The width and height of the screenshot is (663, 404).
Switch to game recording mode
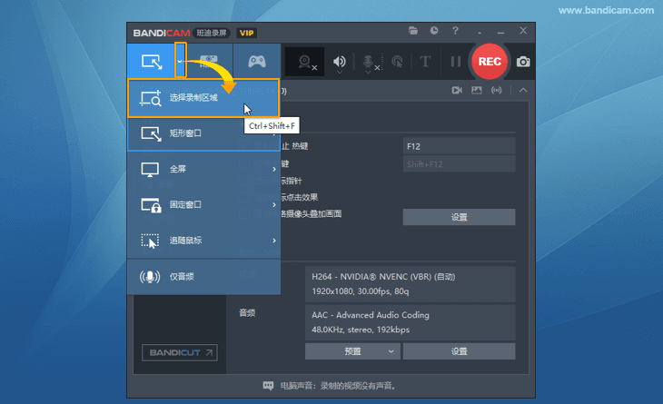click(x=257, y=62)
